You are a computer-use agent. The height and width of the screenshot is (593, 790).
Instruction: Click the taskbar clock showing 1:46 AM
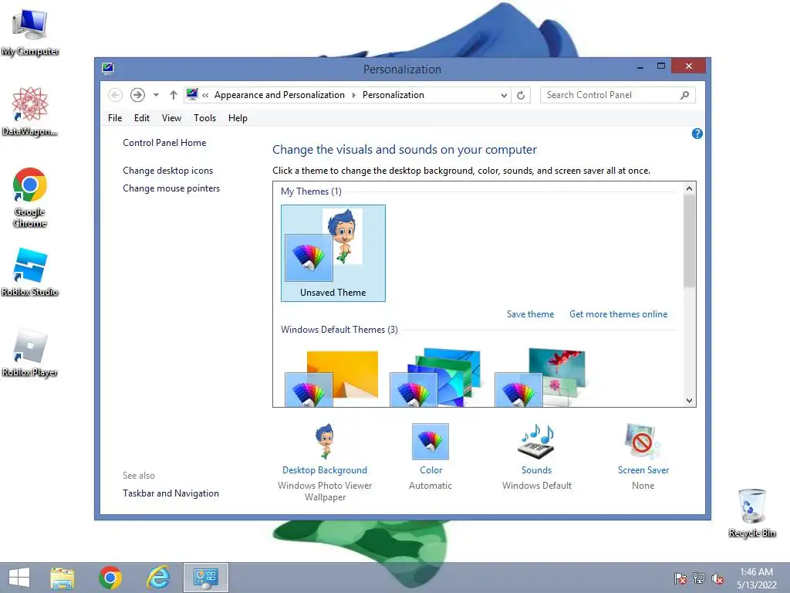tap(756, 578)
